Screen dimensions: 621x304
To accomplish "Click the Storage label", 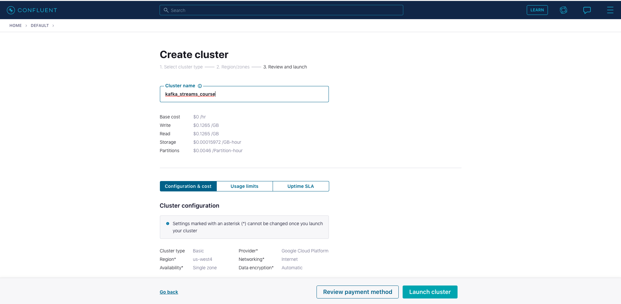I will pyautogui.click(x=168, y=142).
